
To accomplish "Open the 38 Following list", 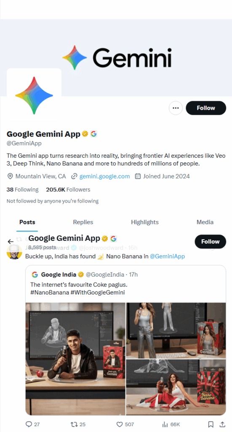I will pos(23,189).
